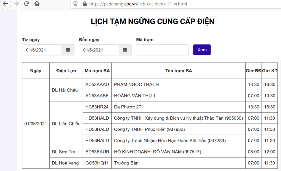281x171 pixels.
Task: Click HD53HALD in the Thảo Tân row
Action: click(x=97, y=118)
